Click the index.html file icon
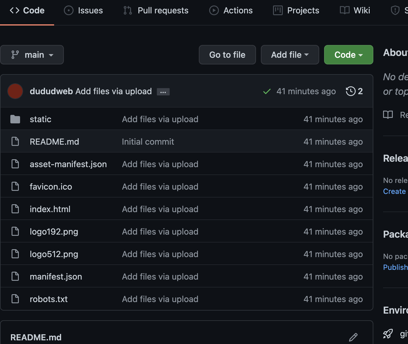 pos(15,209)
